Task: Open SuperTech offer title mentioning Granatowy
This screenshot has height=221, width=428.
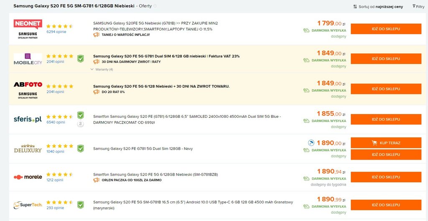Action: (x=193, y=205)
